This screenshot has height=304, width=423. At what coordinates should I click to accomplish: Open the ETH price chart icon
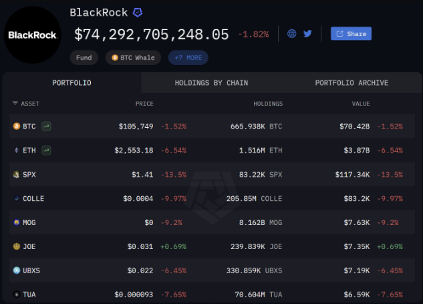pos(47,150)
